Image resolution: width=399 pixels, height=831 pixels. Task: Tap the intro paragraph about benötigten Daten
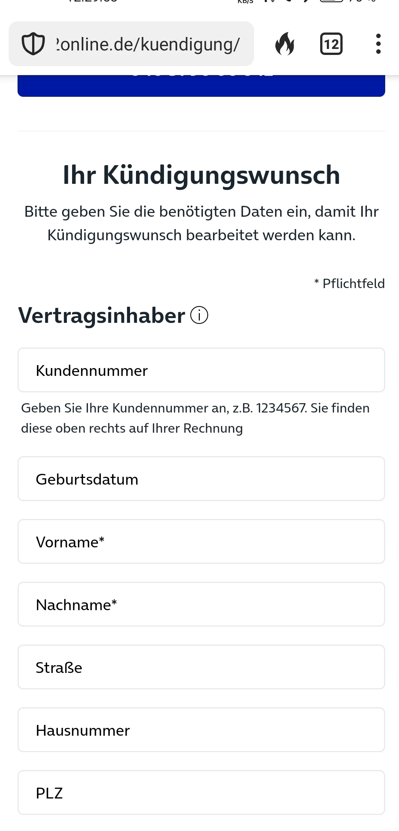[x=201, y=223]
